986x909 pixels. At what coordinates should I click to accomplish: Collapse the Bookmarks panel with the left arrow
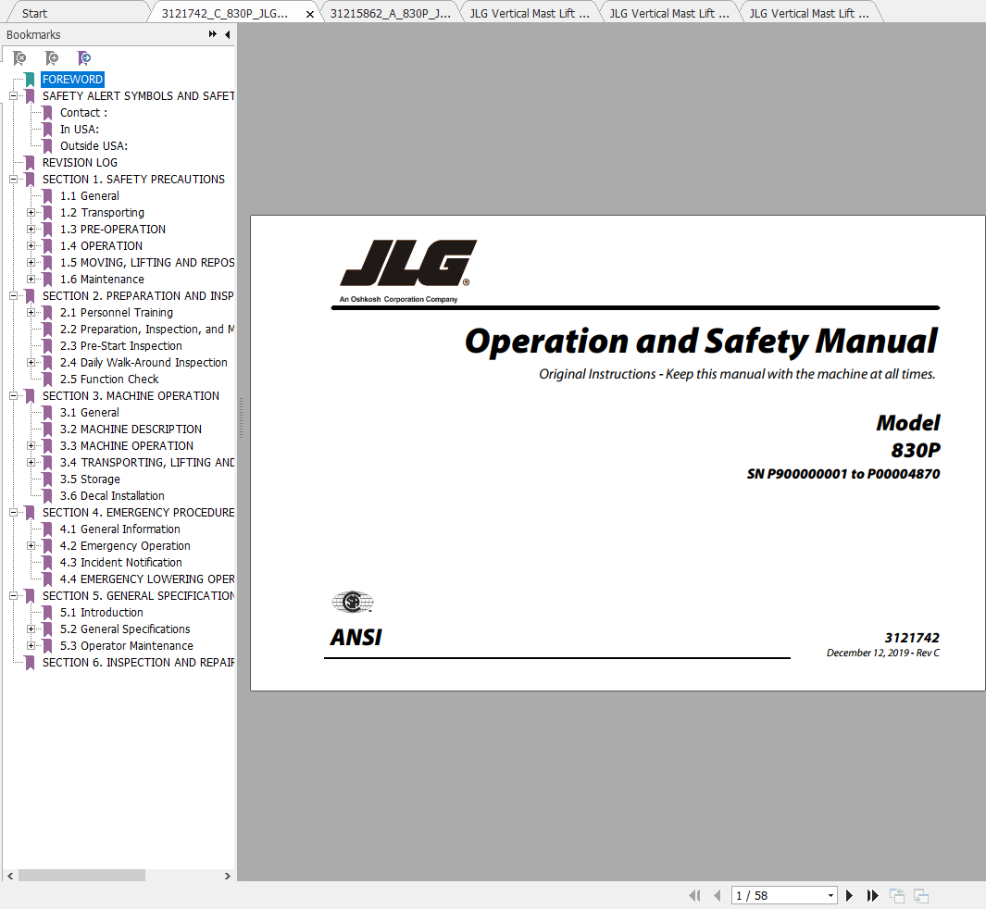(227, 34)
